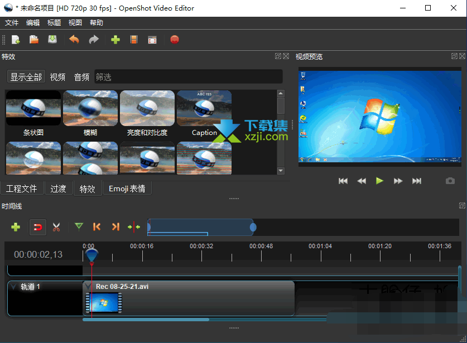The height and width of the screenshot is (343, 467).
Task: Open Rec 08-25-21.avi clip menu arrow
Action: coord(88,287)
